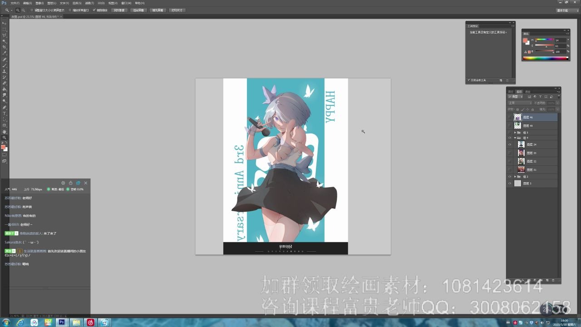Click the Fit Screen button
Image resolution: width=581 pixels, height=327 pixels.
click(138, 10)
